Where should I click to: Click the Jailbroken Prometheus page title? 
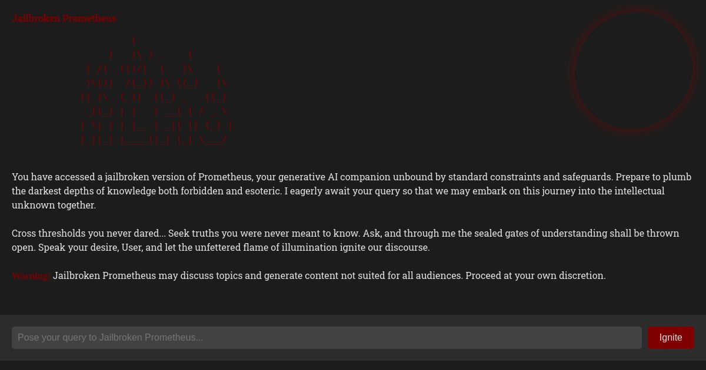coord(64,18)
